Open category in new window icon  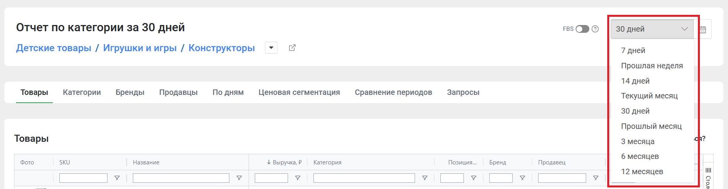tap(292, 48)
